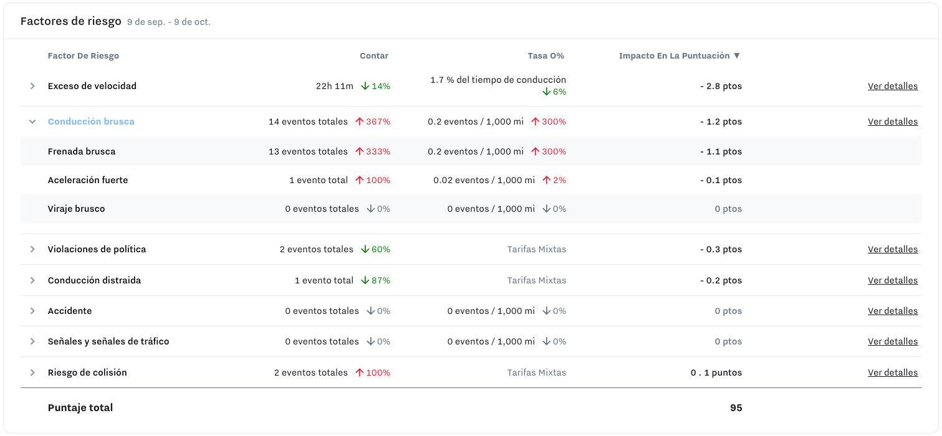Expand the Riesgo de colisión row
942x436 pixels.
pos(32,372)
